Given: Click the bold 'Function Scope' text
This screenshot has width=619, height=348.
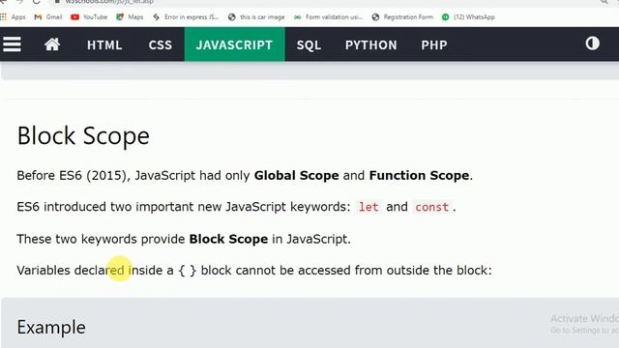Looking at the screenshot, I should [419, 175].
